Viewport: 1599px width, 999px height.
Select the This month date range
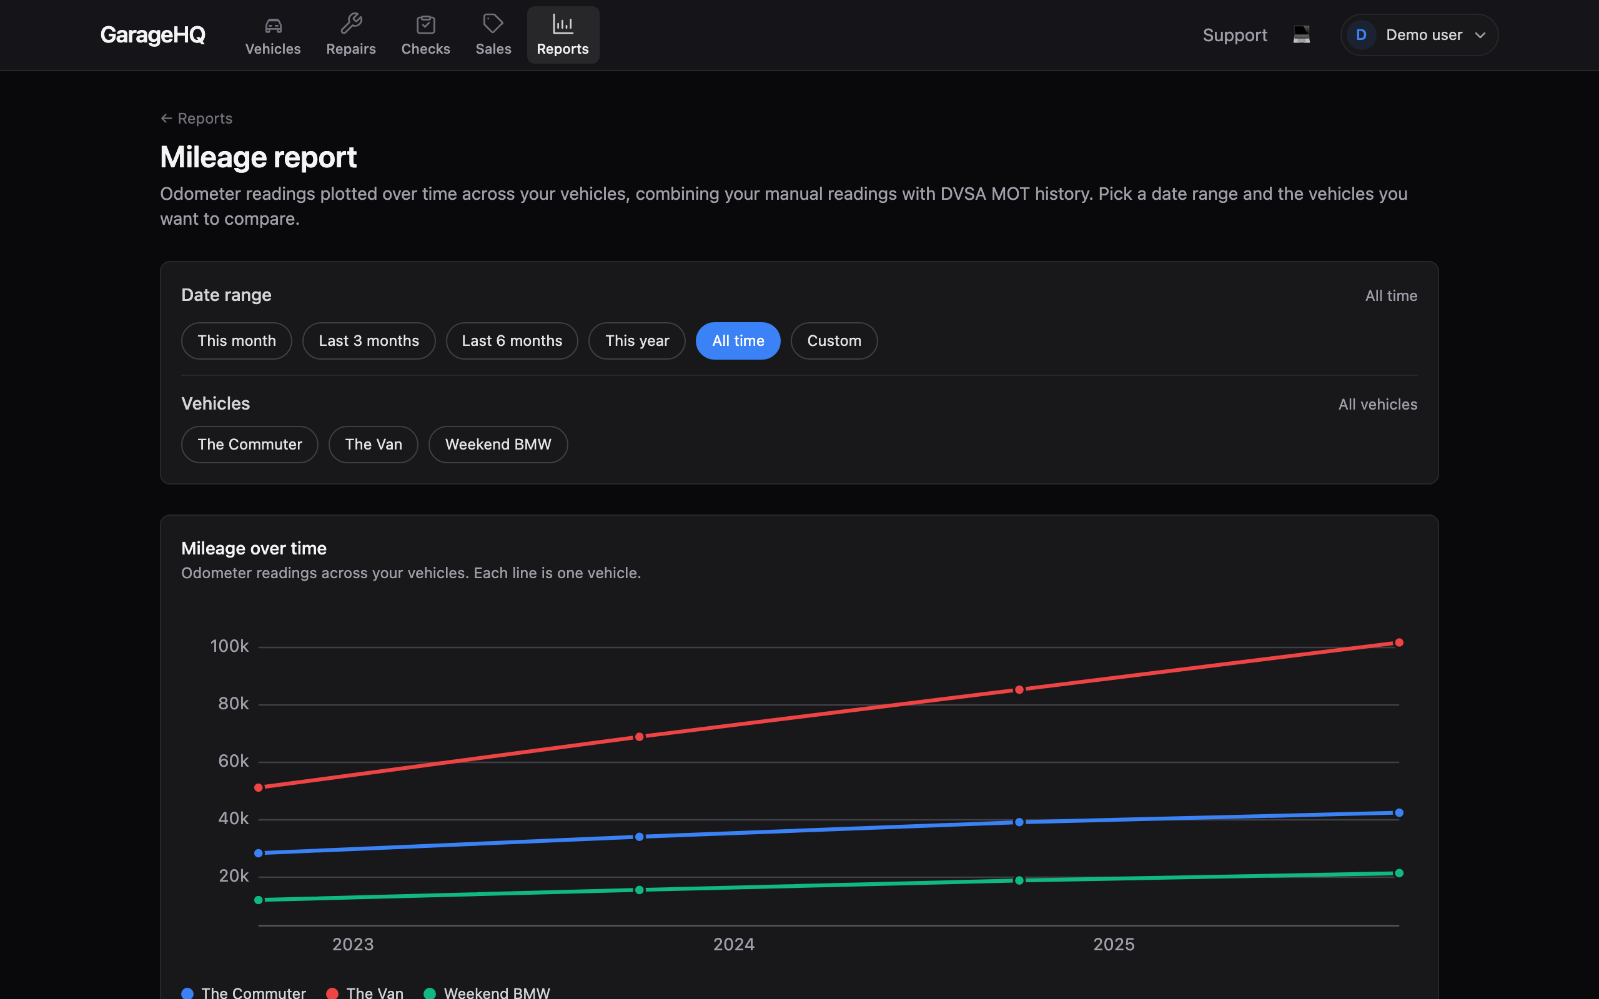point(237,341)
